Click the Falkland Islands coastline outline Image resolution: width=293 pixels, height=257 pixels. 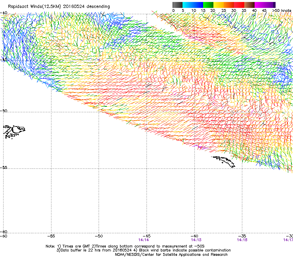(x=14, y=132)
